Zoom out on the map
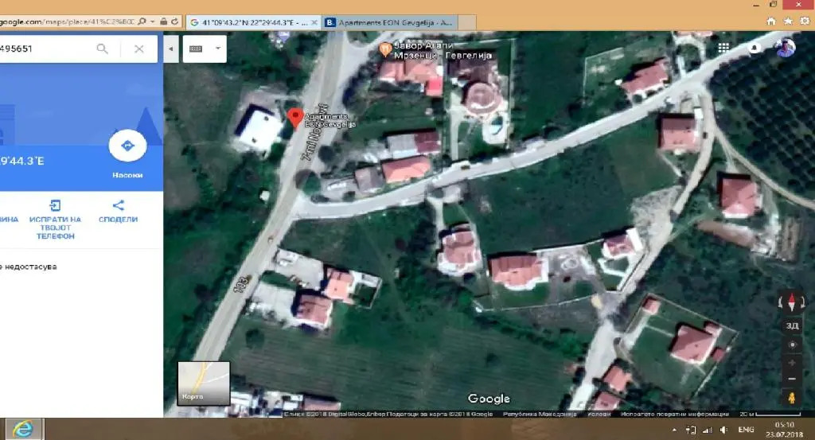The height and width of the screenshot is (440, 815). click(x=791, y=379)
